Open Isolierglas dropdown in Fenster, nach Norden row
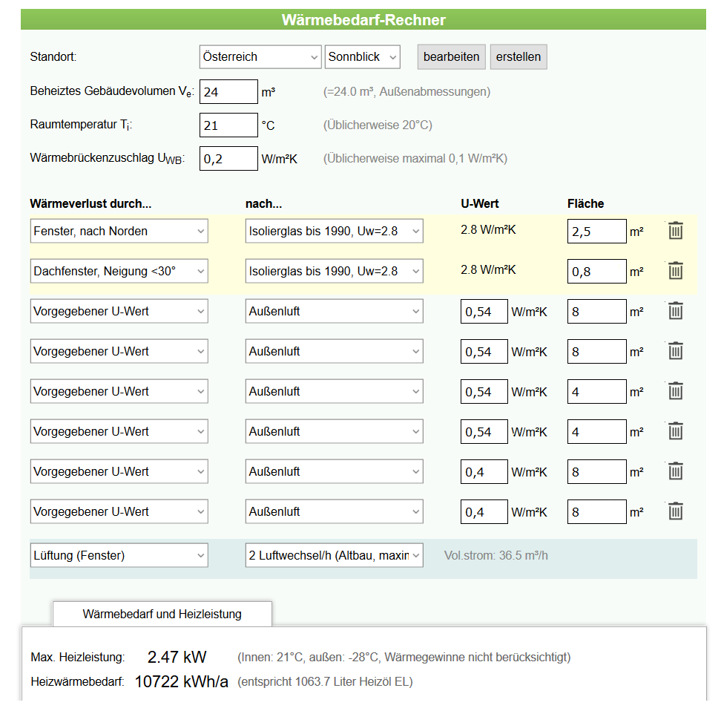Screen dimensions: 721x711 (x=335, y=231)
